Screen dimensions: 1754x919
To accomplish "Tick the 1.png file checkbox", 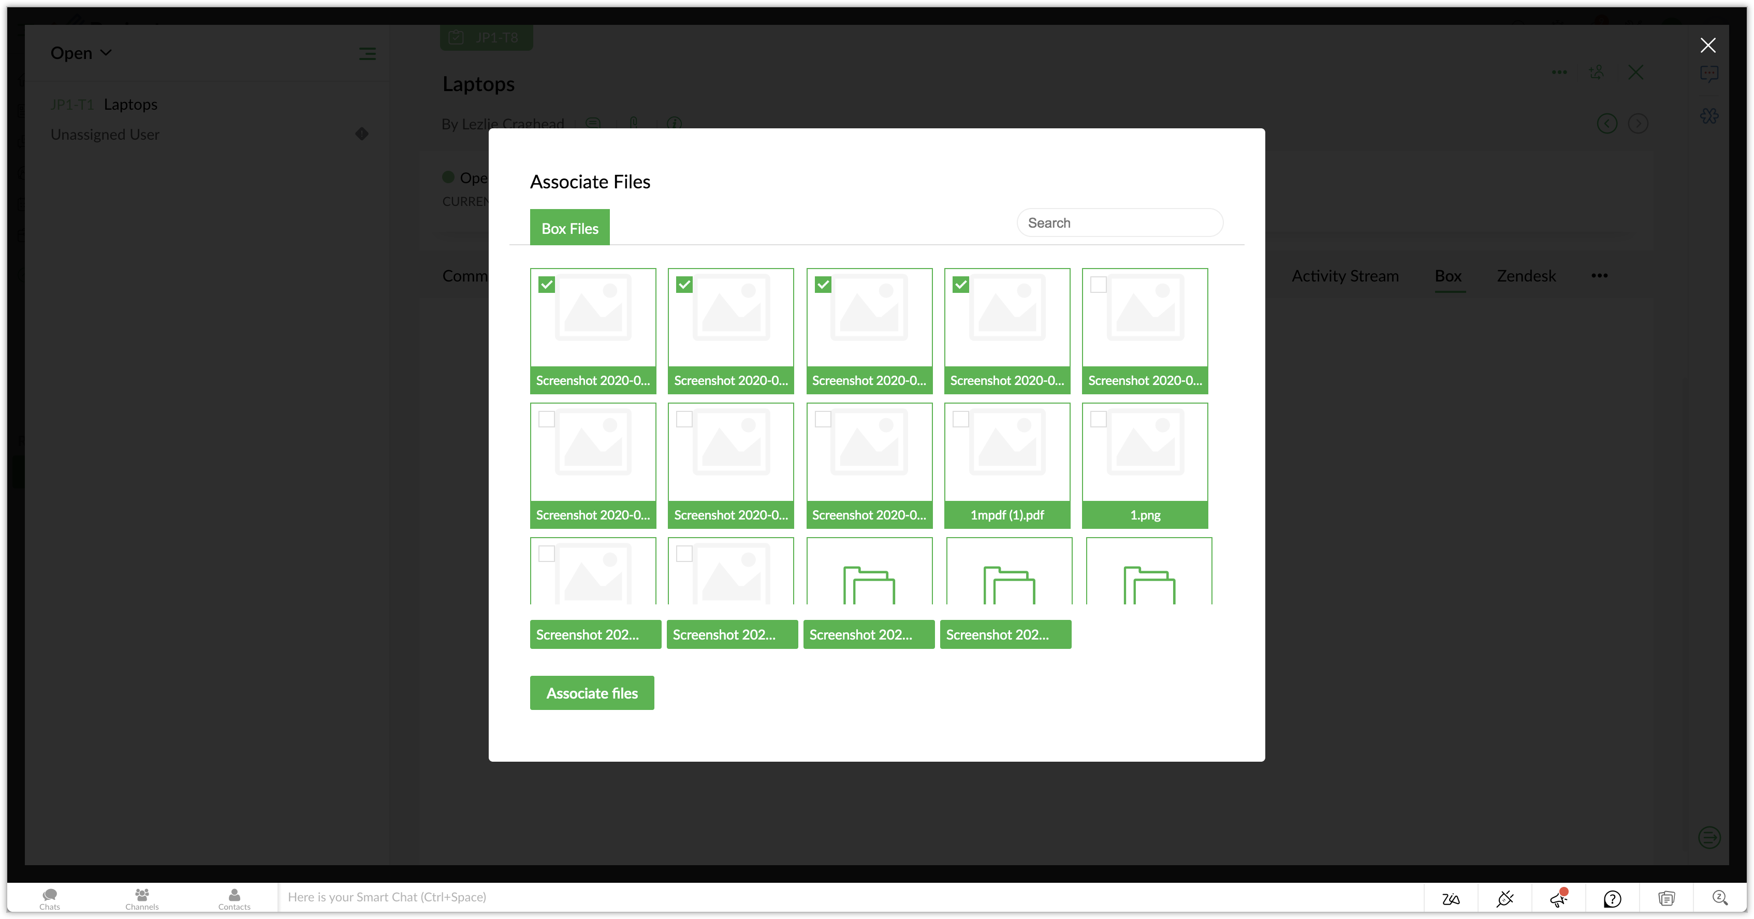I will [1098, 419].
